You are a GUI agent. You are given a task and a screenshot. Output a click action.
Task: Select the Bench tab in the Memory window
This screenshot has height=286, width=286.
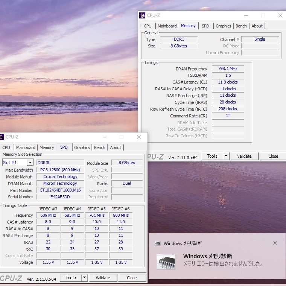[241, 26]
